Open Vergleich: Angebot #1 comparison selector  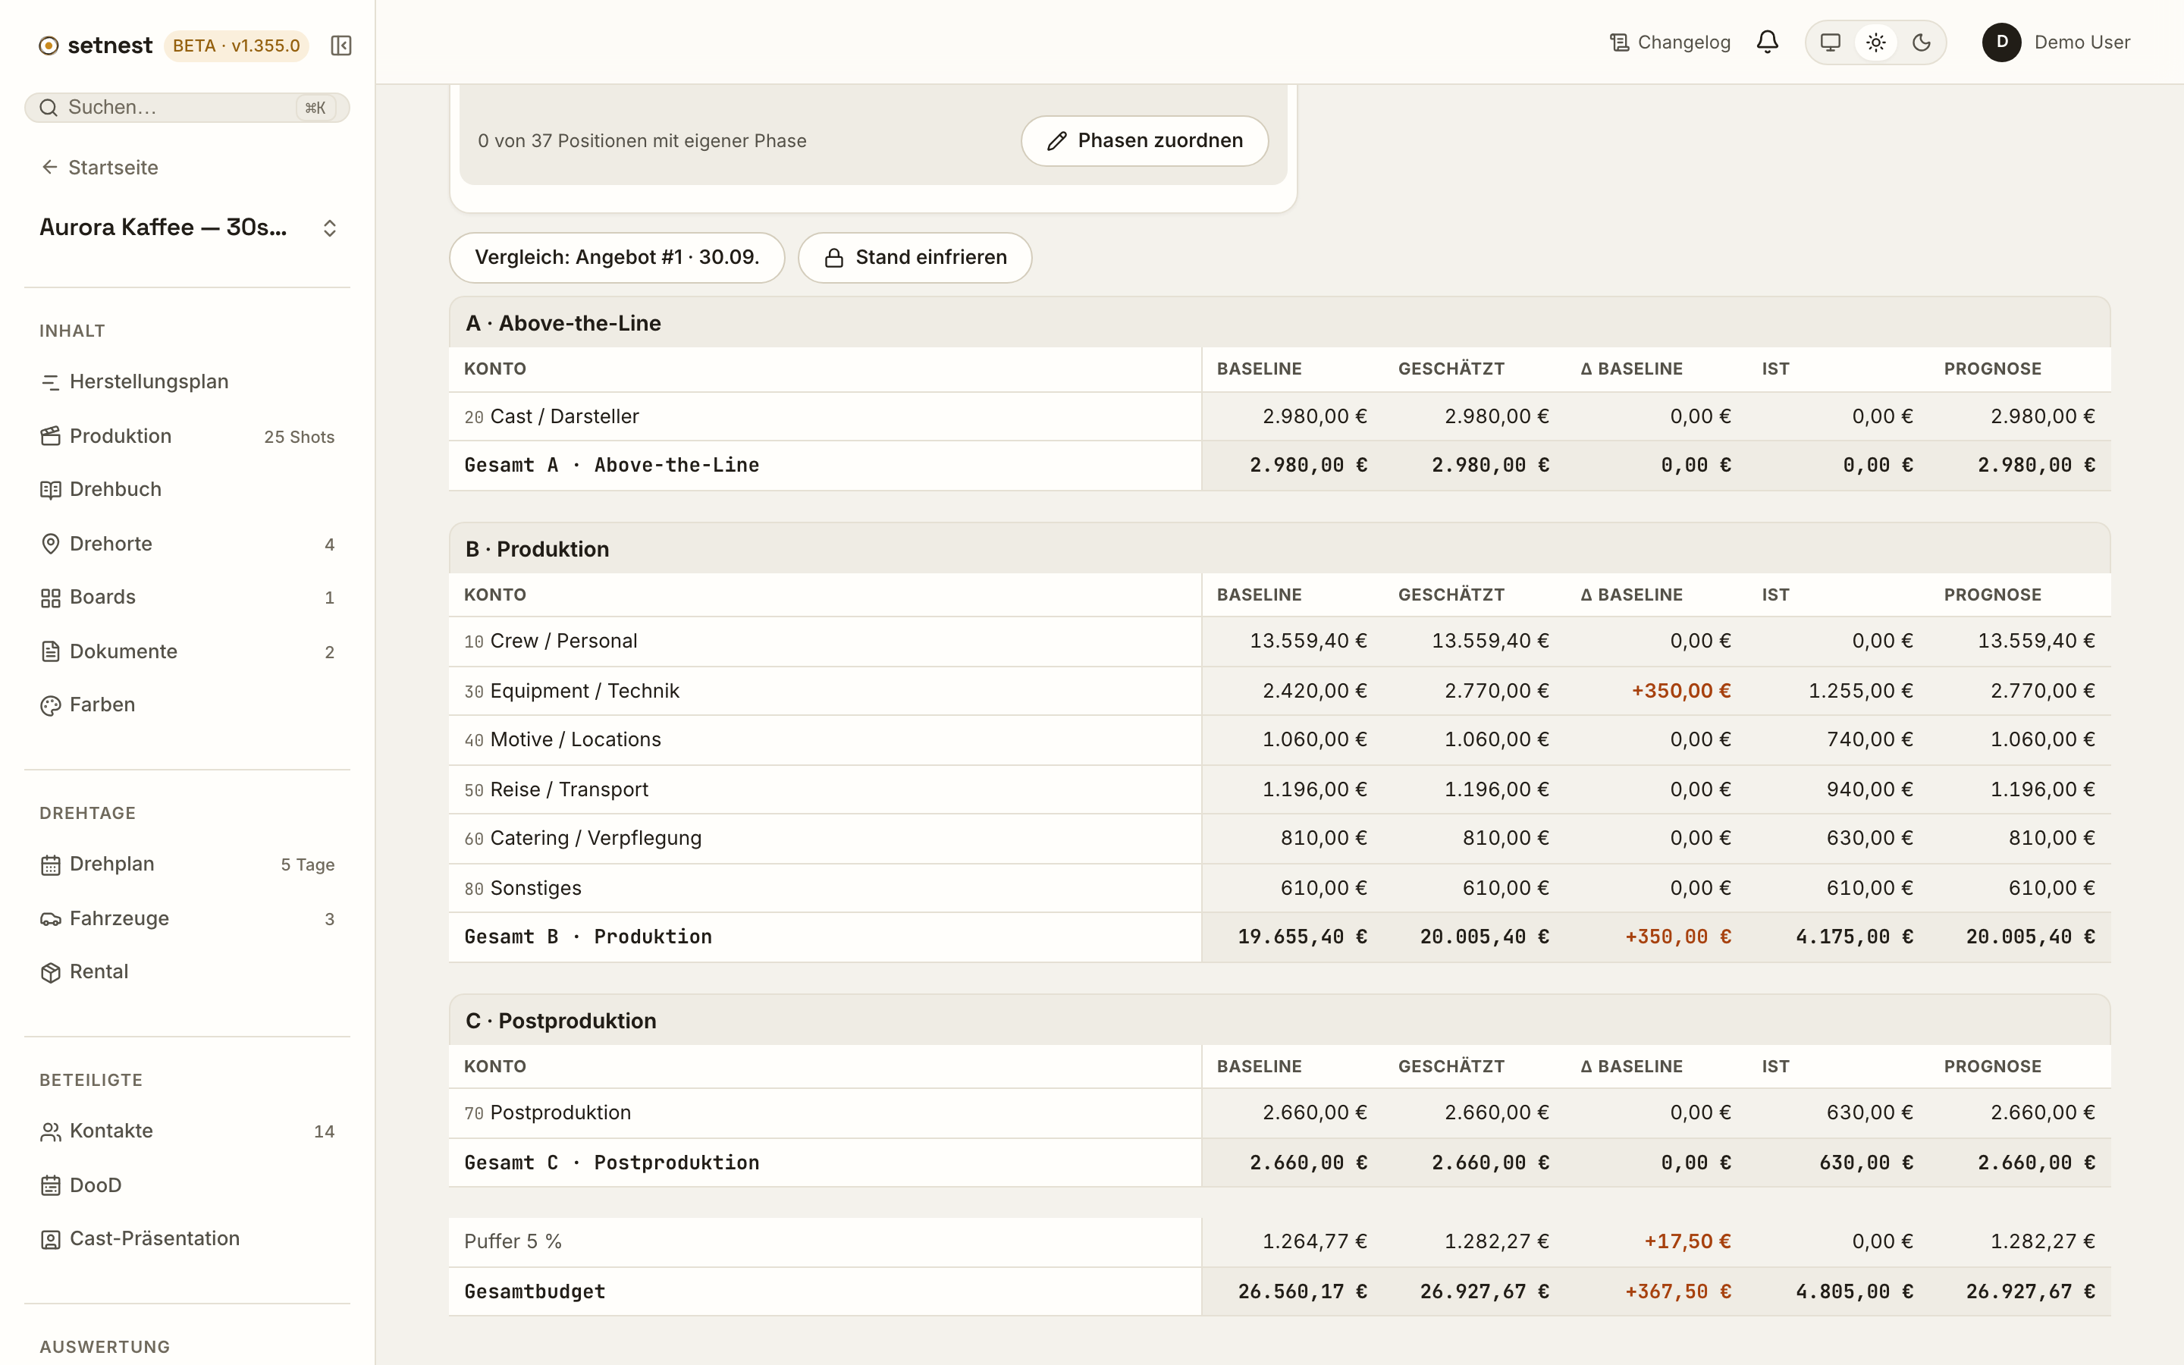(x=617, y=257)
